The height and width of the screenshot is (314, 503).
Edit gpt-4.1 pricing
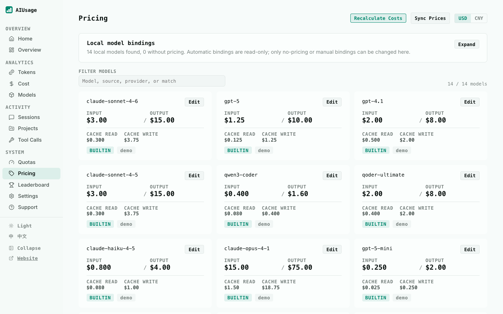470,102
